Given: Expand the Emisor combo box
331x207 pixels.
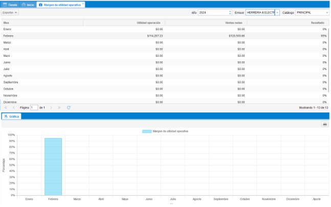Looking at the screenshot, I should 277,12.
